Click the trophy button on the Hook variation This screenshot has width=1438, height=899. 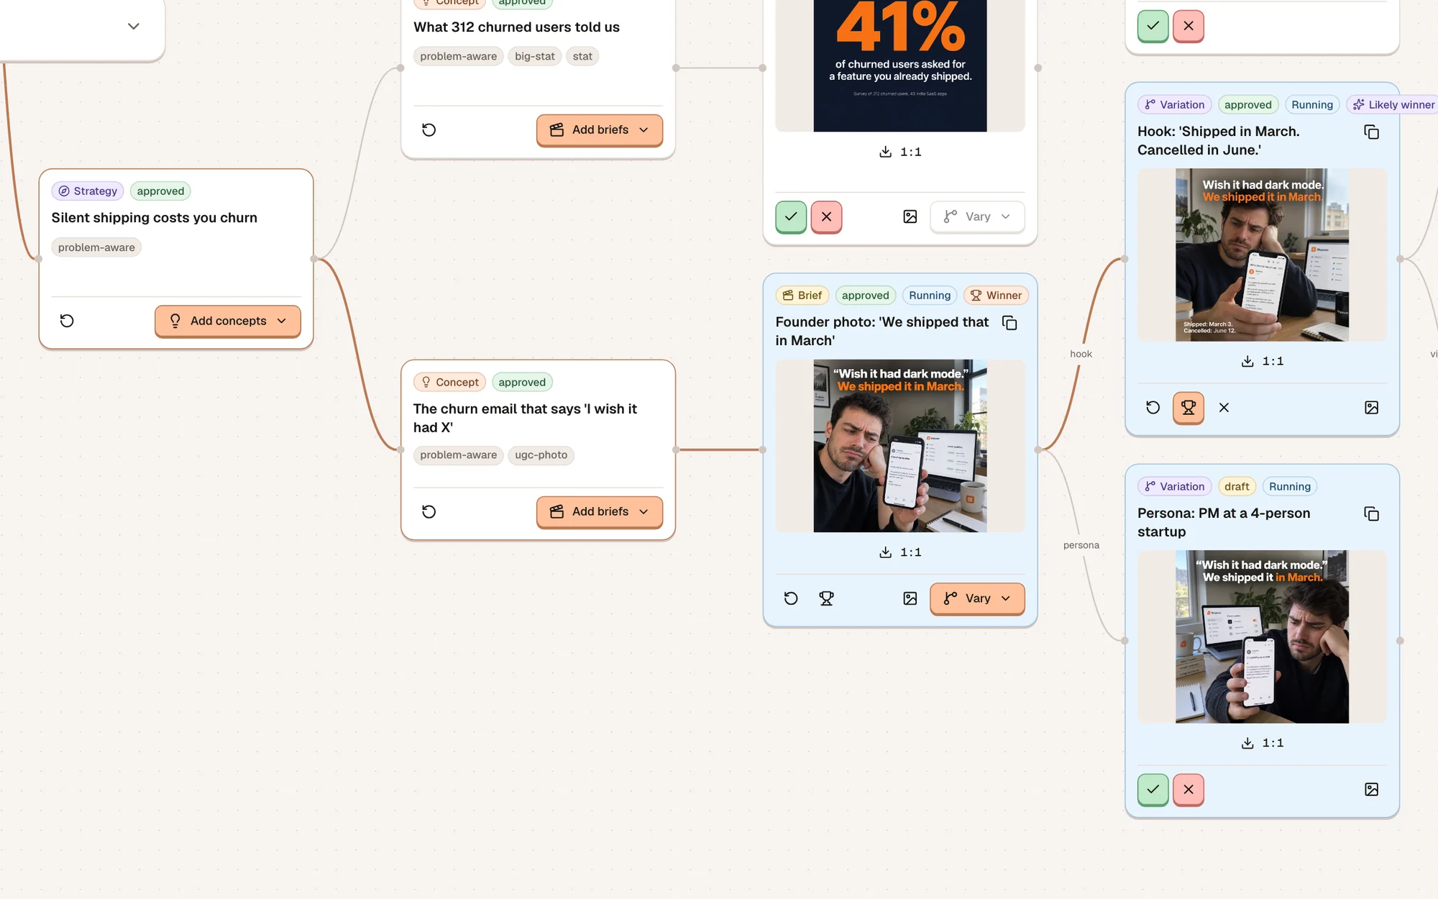[x=1189, y=408]
